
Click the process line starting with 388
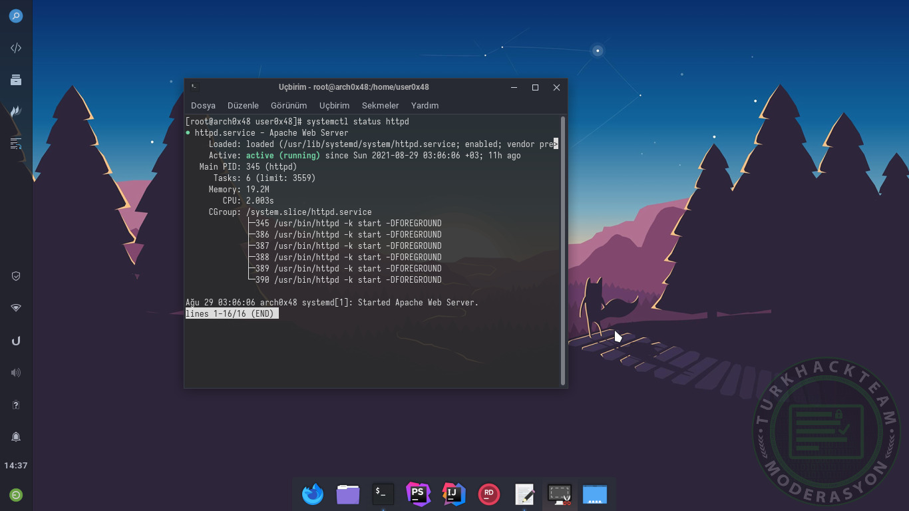click(x=348, y=257)
